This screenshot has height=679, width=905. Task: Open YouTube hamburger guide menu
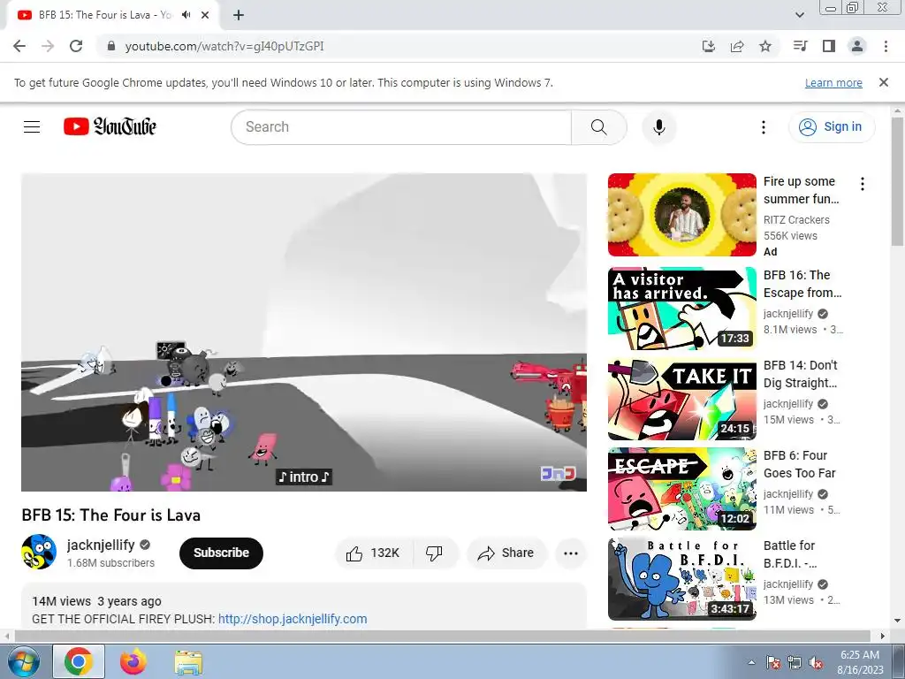point(32,127)
